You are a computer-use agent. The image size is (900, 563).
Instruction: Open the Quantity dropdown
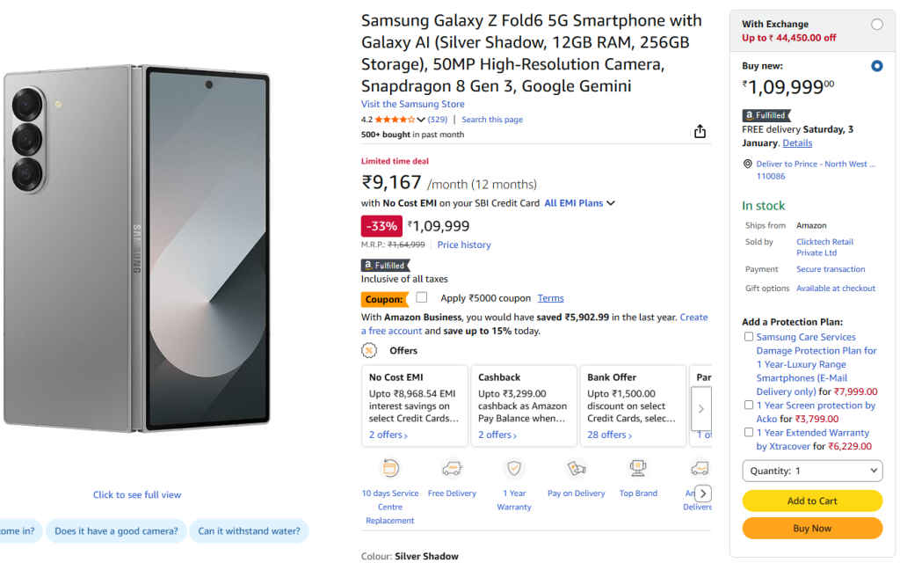tap(811, 471)
